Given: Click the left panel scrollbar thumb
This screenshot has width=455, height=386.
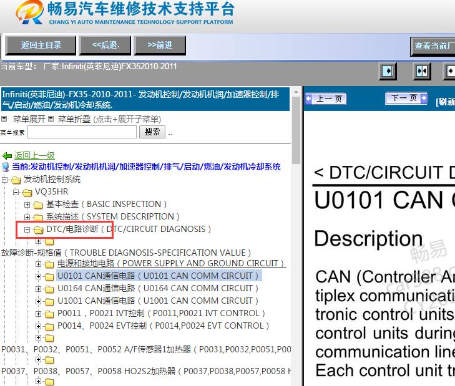Looking at the screenshot, I should [x=296, y=130].
